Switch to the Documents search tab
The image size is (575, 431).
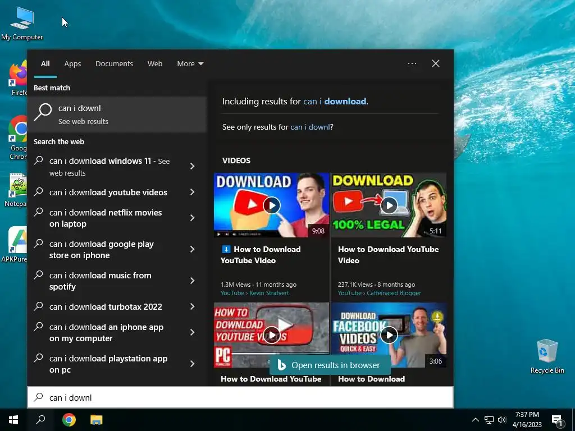click(114, 64)
